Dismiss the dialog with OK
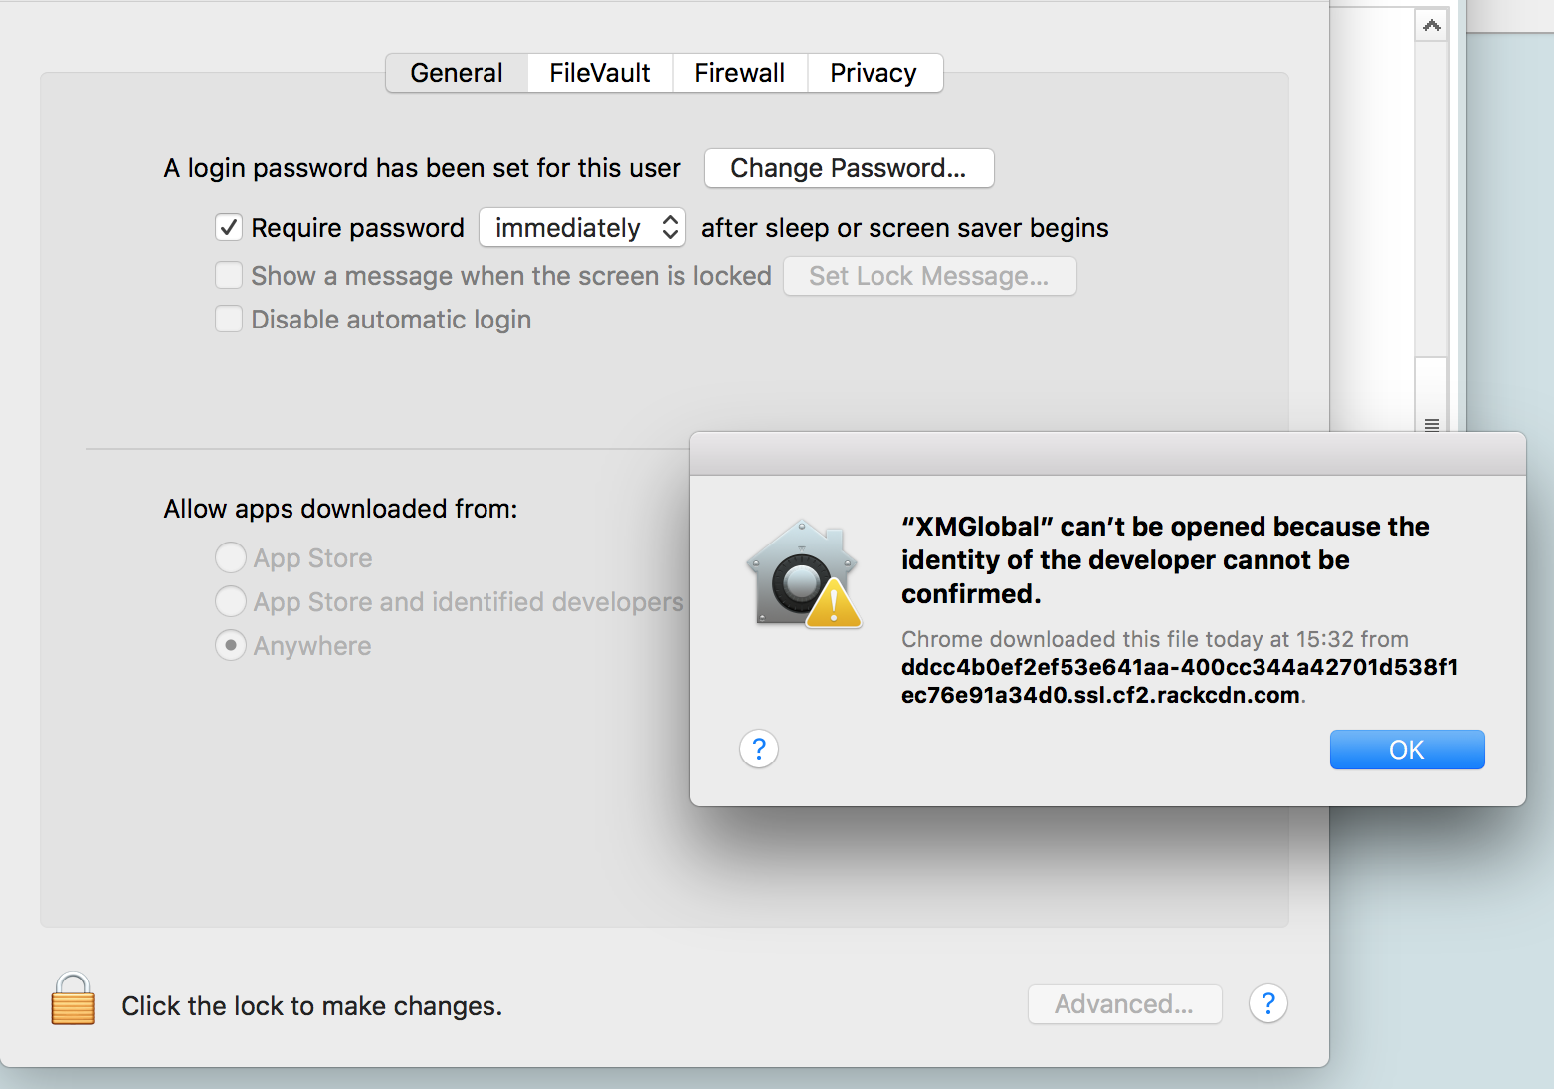 pyautogui.click(x=1407, y=750)
